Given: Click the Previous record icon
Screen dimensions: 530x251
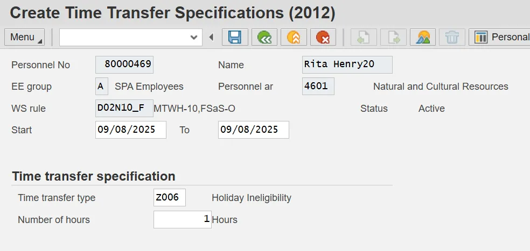Looking at the screenshot, I should pyautogui.click(x=364, y=37).
